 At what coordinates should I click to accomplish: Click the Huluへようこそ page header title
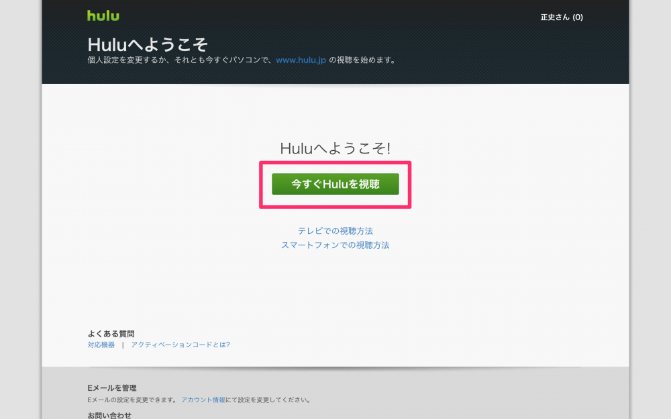point(148,44)
